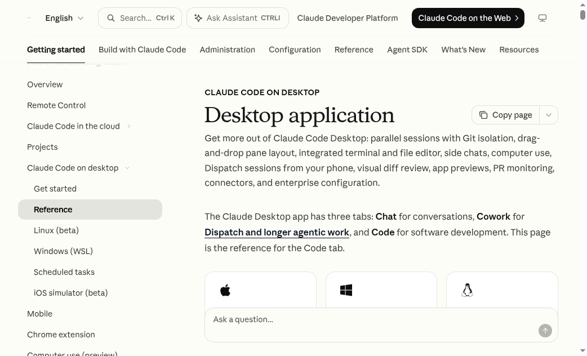Screen dimensions: 587x356
Task: Switch to Getting started tab
Action: [x=56, y=50]
